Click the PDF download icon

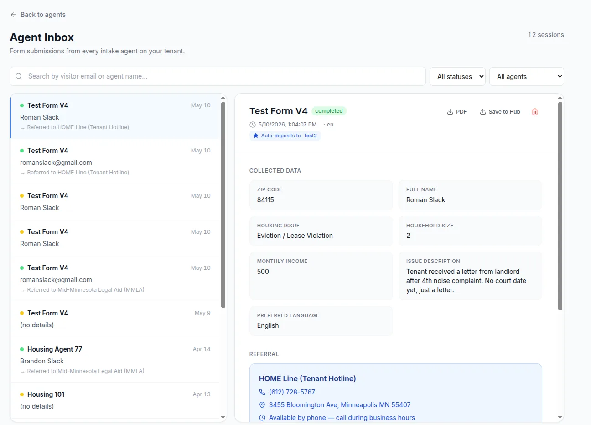[450, 112]
